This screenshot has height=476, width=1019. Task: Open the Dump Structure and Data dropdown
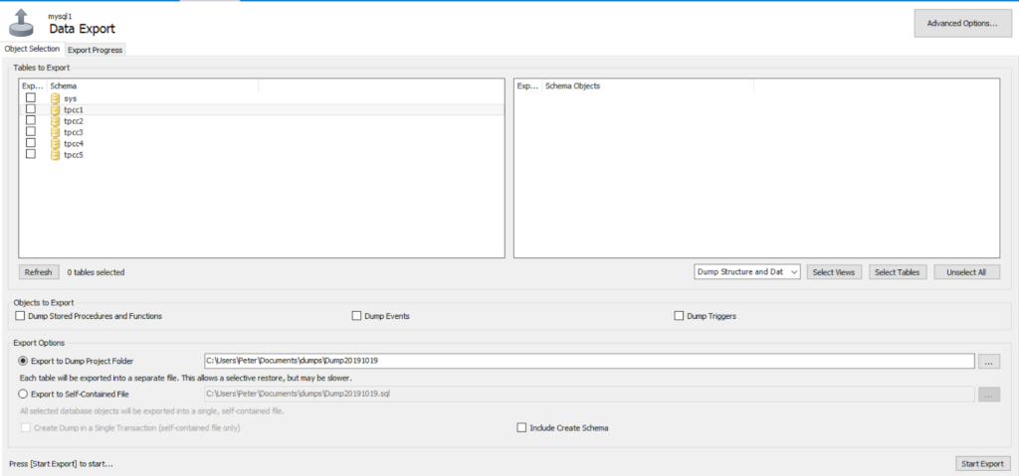click(x=746, y=272)
